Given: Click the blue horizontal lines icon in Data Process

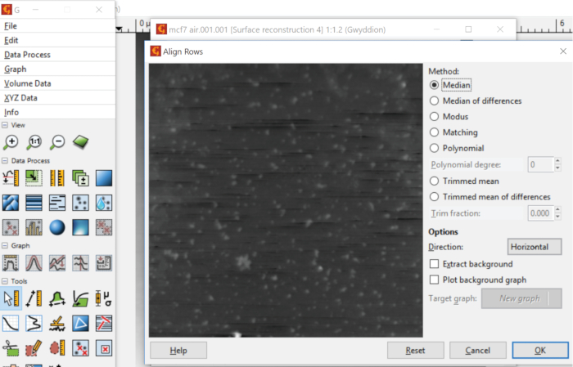Looking at the screenshot, I should 34,202.
